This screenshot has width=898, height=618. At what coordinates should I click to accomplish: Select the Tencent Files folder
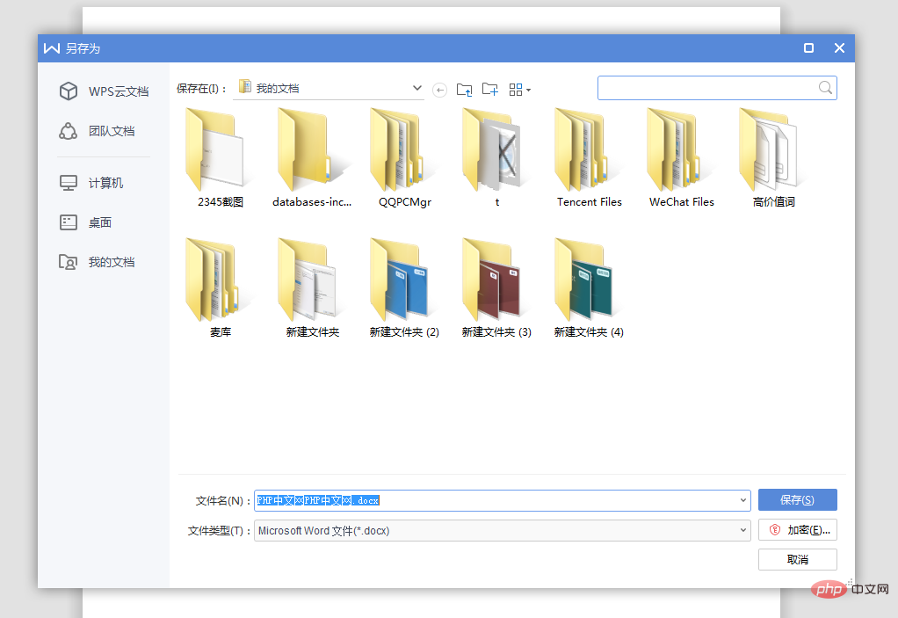590,157
